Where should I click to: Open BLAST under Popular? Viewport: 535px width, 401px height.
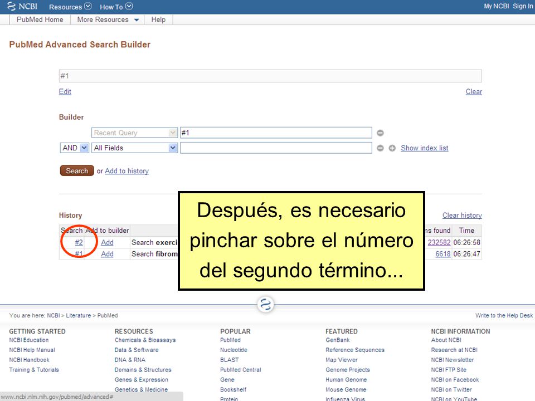pos(229,360)
